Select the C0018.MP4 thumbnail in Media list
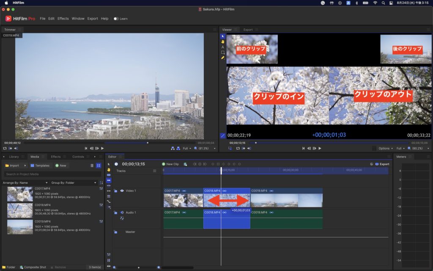Viewport: 433px width, 271px height. click(x=20, y=210)
